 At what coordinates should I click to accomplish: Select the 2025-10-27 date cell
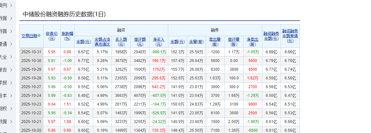pos(31,87)
